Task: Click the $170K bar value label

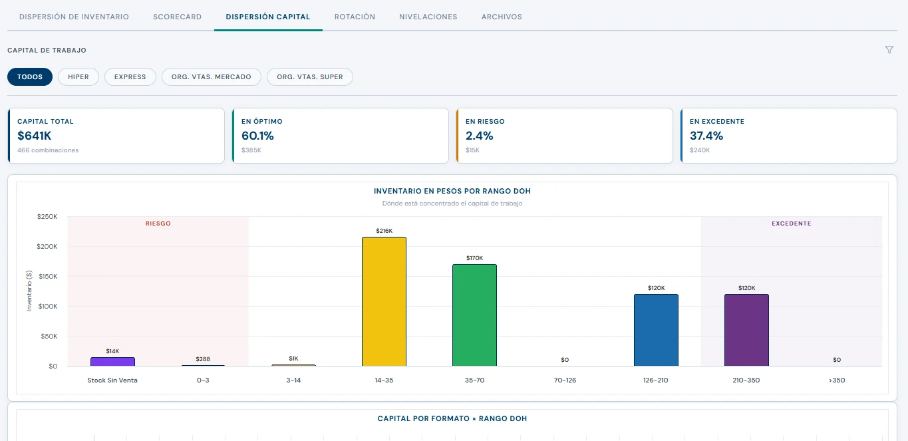Action: coord(474,258)
